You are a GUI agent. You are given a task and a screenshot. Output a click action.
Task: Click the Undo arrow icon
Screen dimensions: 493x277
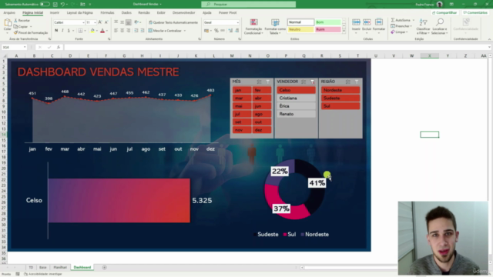point(62,4)
